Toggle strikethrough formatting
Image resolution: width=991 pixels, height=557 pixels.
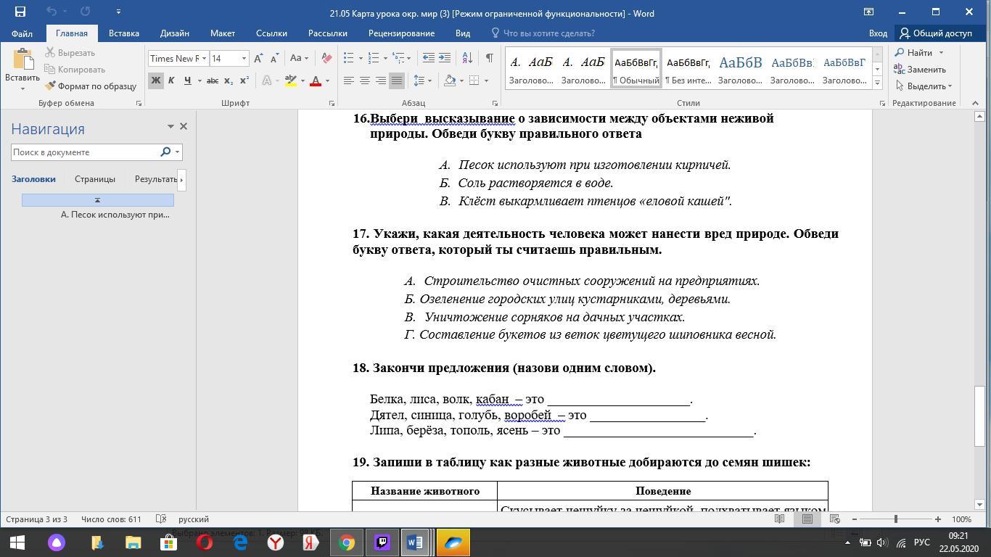pos(213,81)
